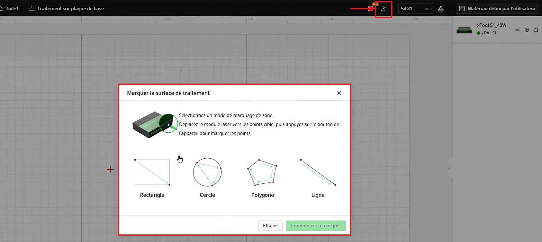
Task: Collapse the right panel using the chevron
Action: (449, 168)
